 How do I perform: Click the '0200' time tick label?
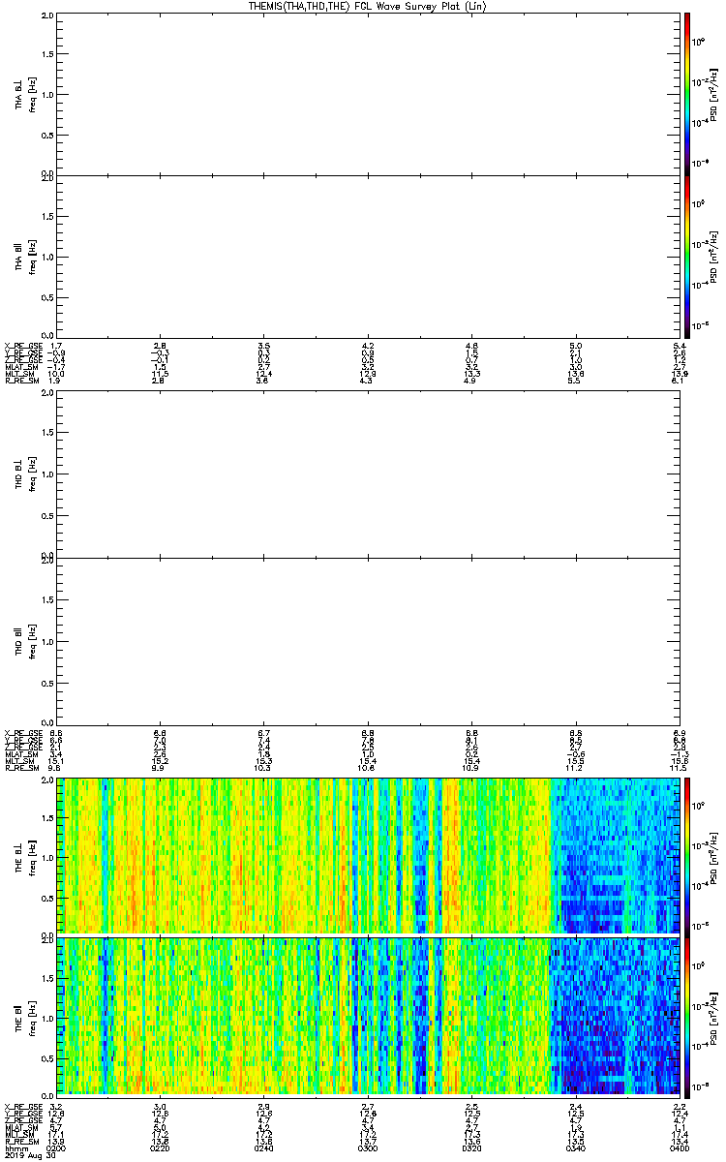pyautogui.click(x=56, y=1148)
